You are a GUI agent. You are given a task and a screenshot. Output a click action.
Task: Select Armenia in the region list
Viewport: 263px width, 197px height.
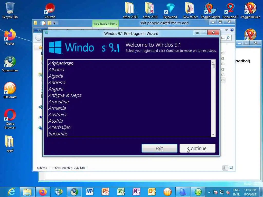(x=129, y=108)
